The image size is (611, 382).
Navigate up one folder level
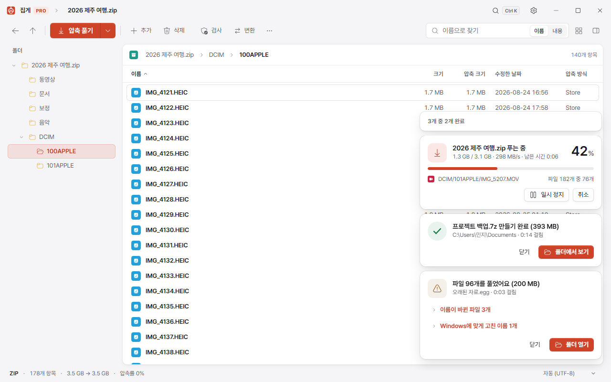(x=32, y=31)
